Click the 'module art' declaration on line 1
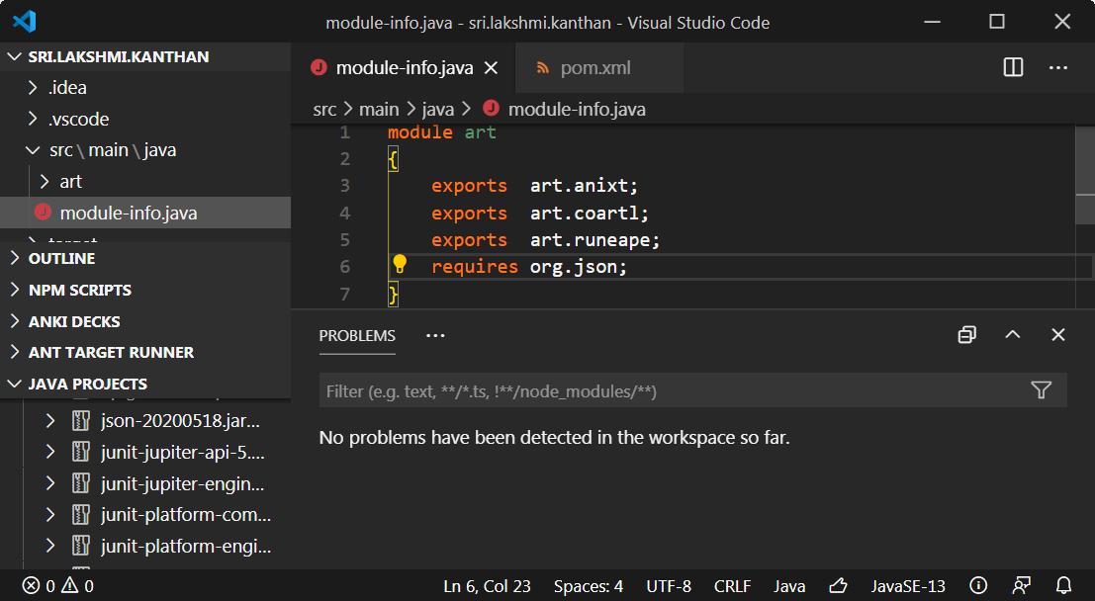Viewport: 1095px width, 601px height. click(x=441, y=132)
